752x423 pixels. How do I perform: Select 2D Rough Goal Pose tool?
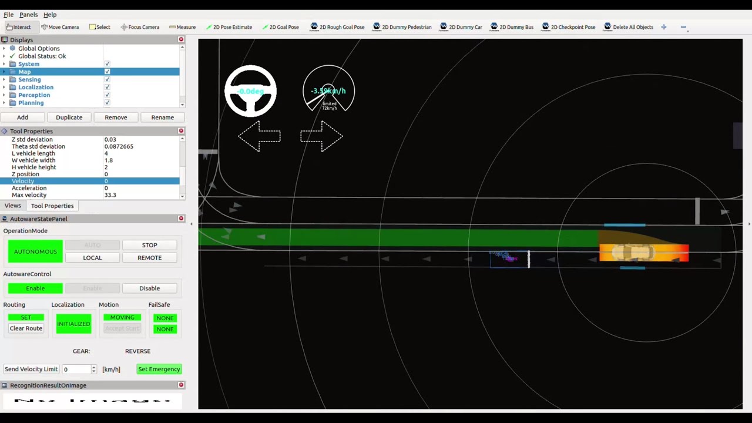coord(337,27)
